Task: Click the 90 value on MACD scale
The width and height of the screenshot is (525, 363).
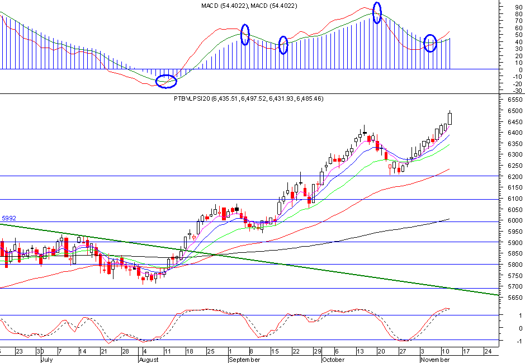Action: click(519, 7)
